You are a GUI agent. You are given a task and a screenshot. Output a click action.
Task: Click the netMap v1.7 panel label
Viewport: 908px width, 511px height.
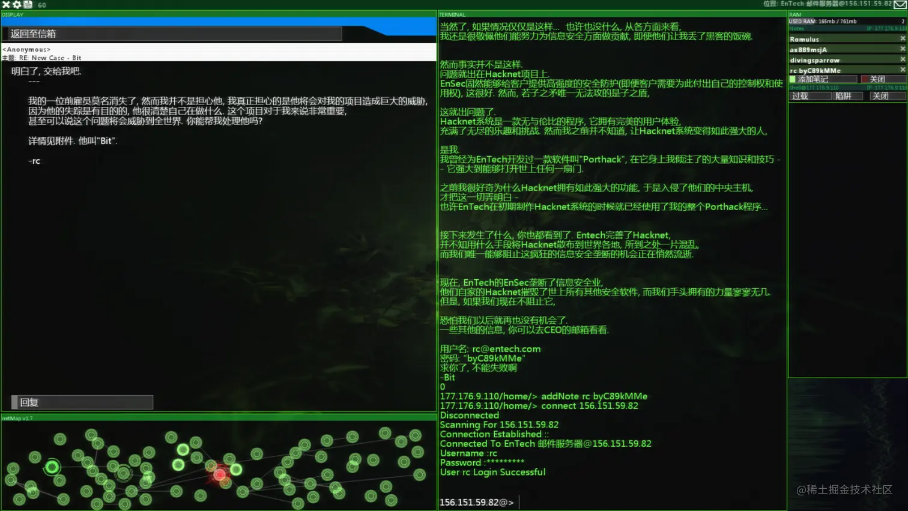17,418
